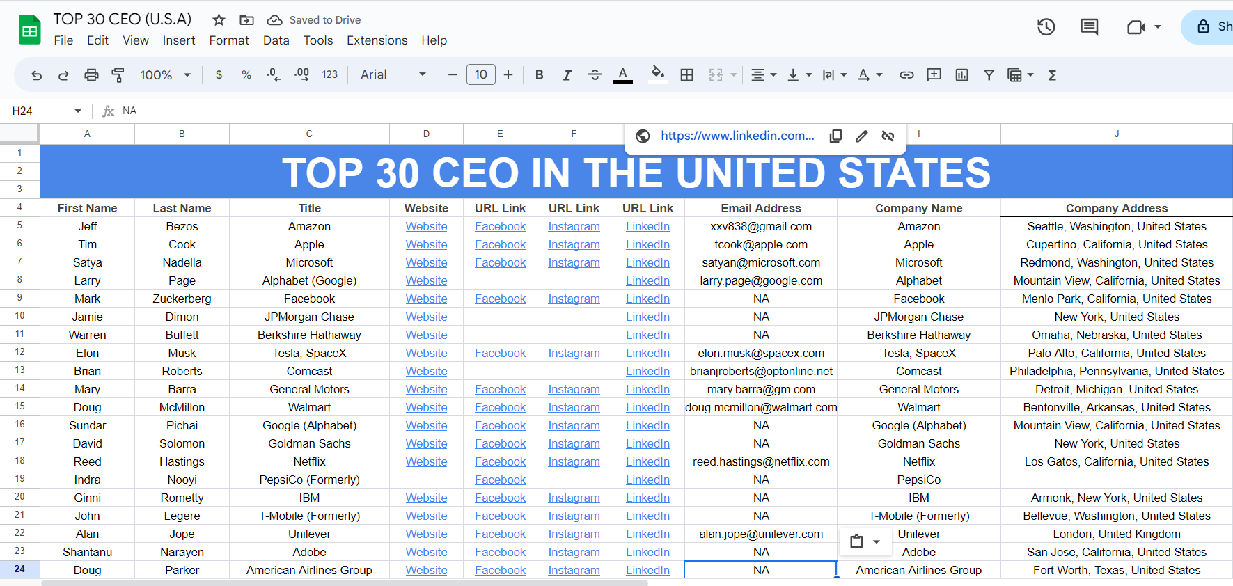1233x586 pixels.
Task: Click the formula bar showing NA
Action: point(675,111)
